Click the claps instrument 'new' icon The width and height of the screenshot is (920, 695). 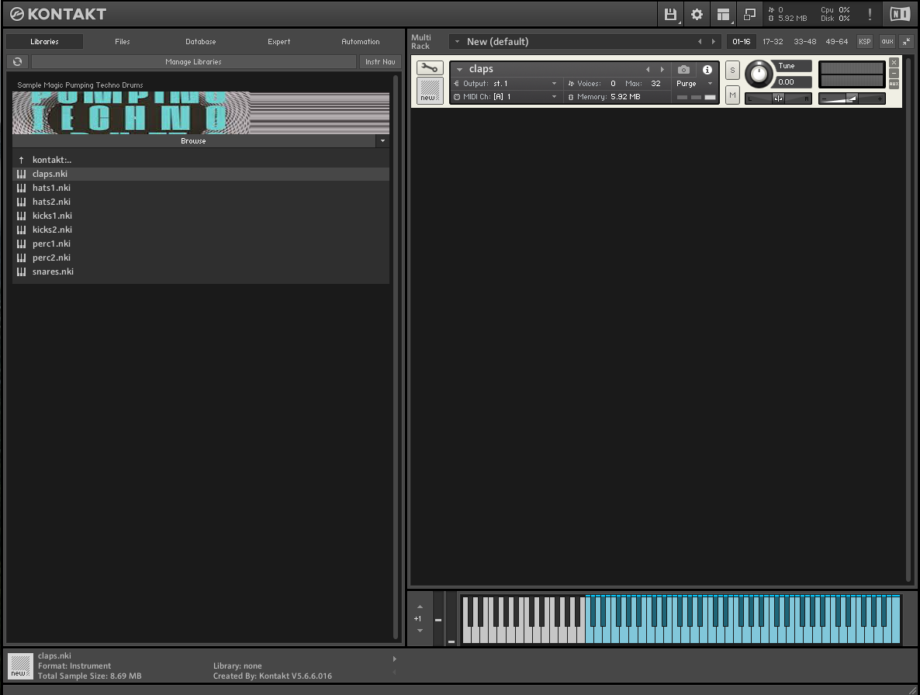(x=430, y=90)
